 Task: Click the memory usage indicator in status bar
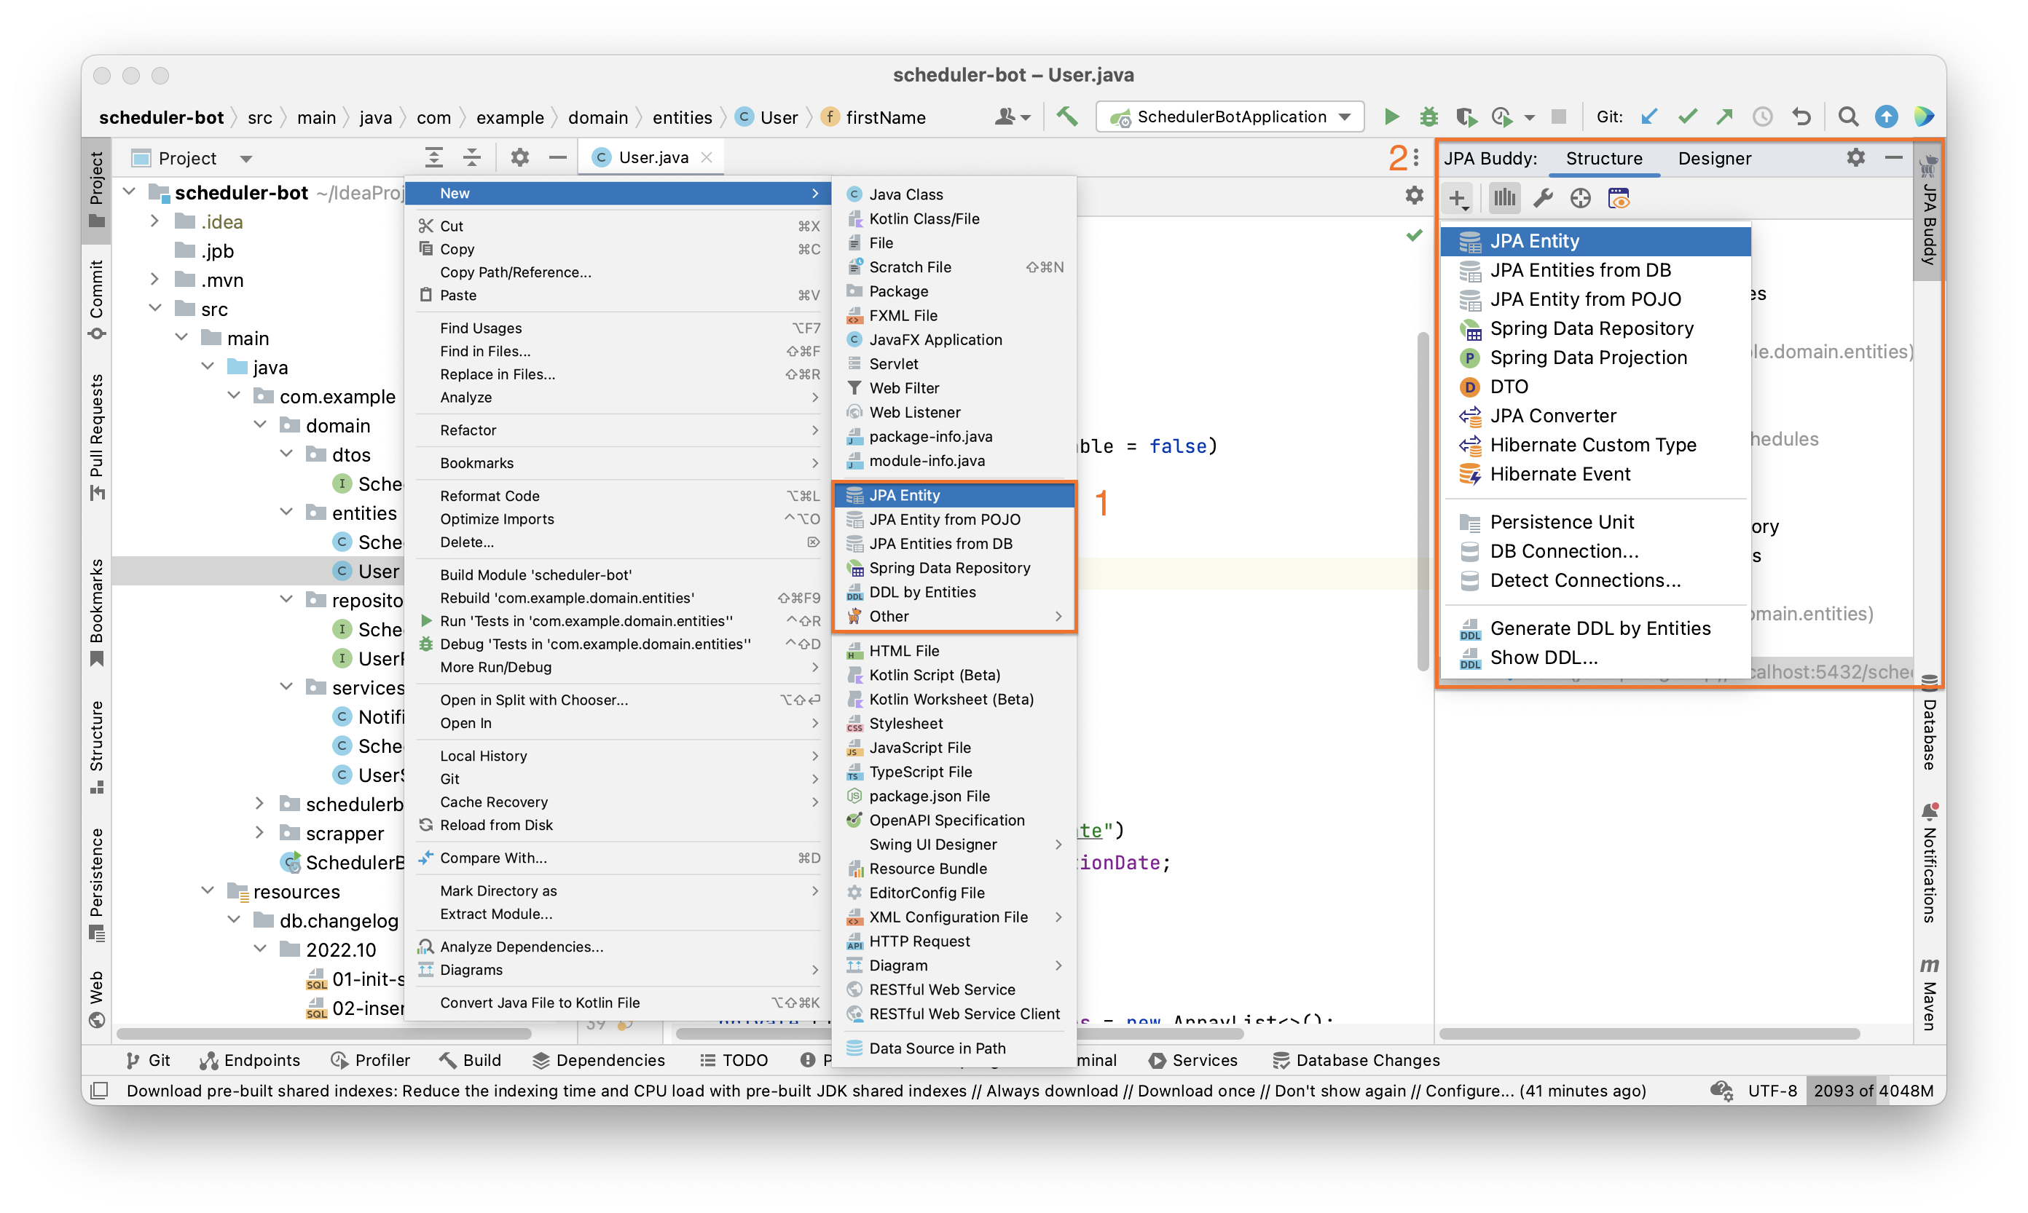[x=1873, y=1091]
